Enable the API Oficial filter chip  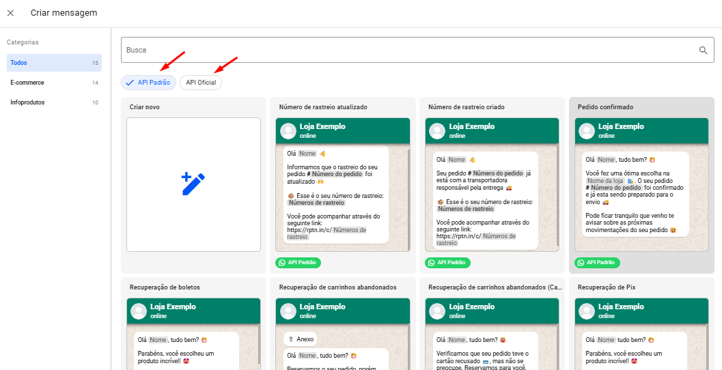click(x=201, y=83)
